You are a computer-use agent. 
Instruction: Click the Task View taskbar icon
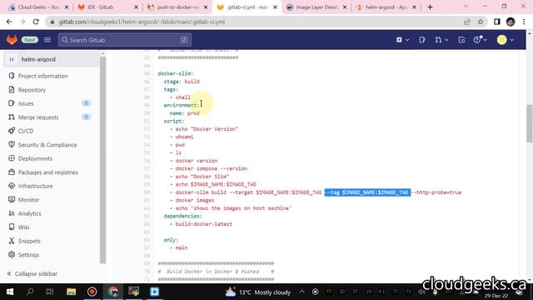pos(50,292)
